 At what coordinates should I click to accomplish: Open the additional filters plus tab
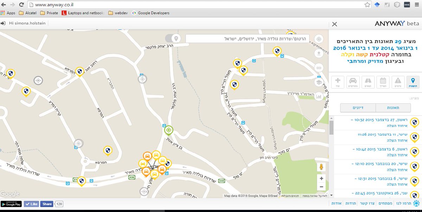pyautogui.click(x=338, y=82)
